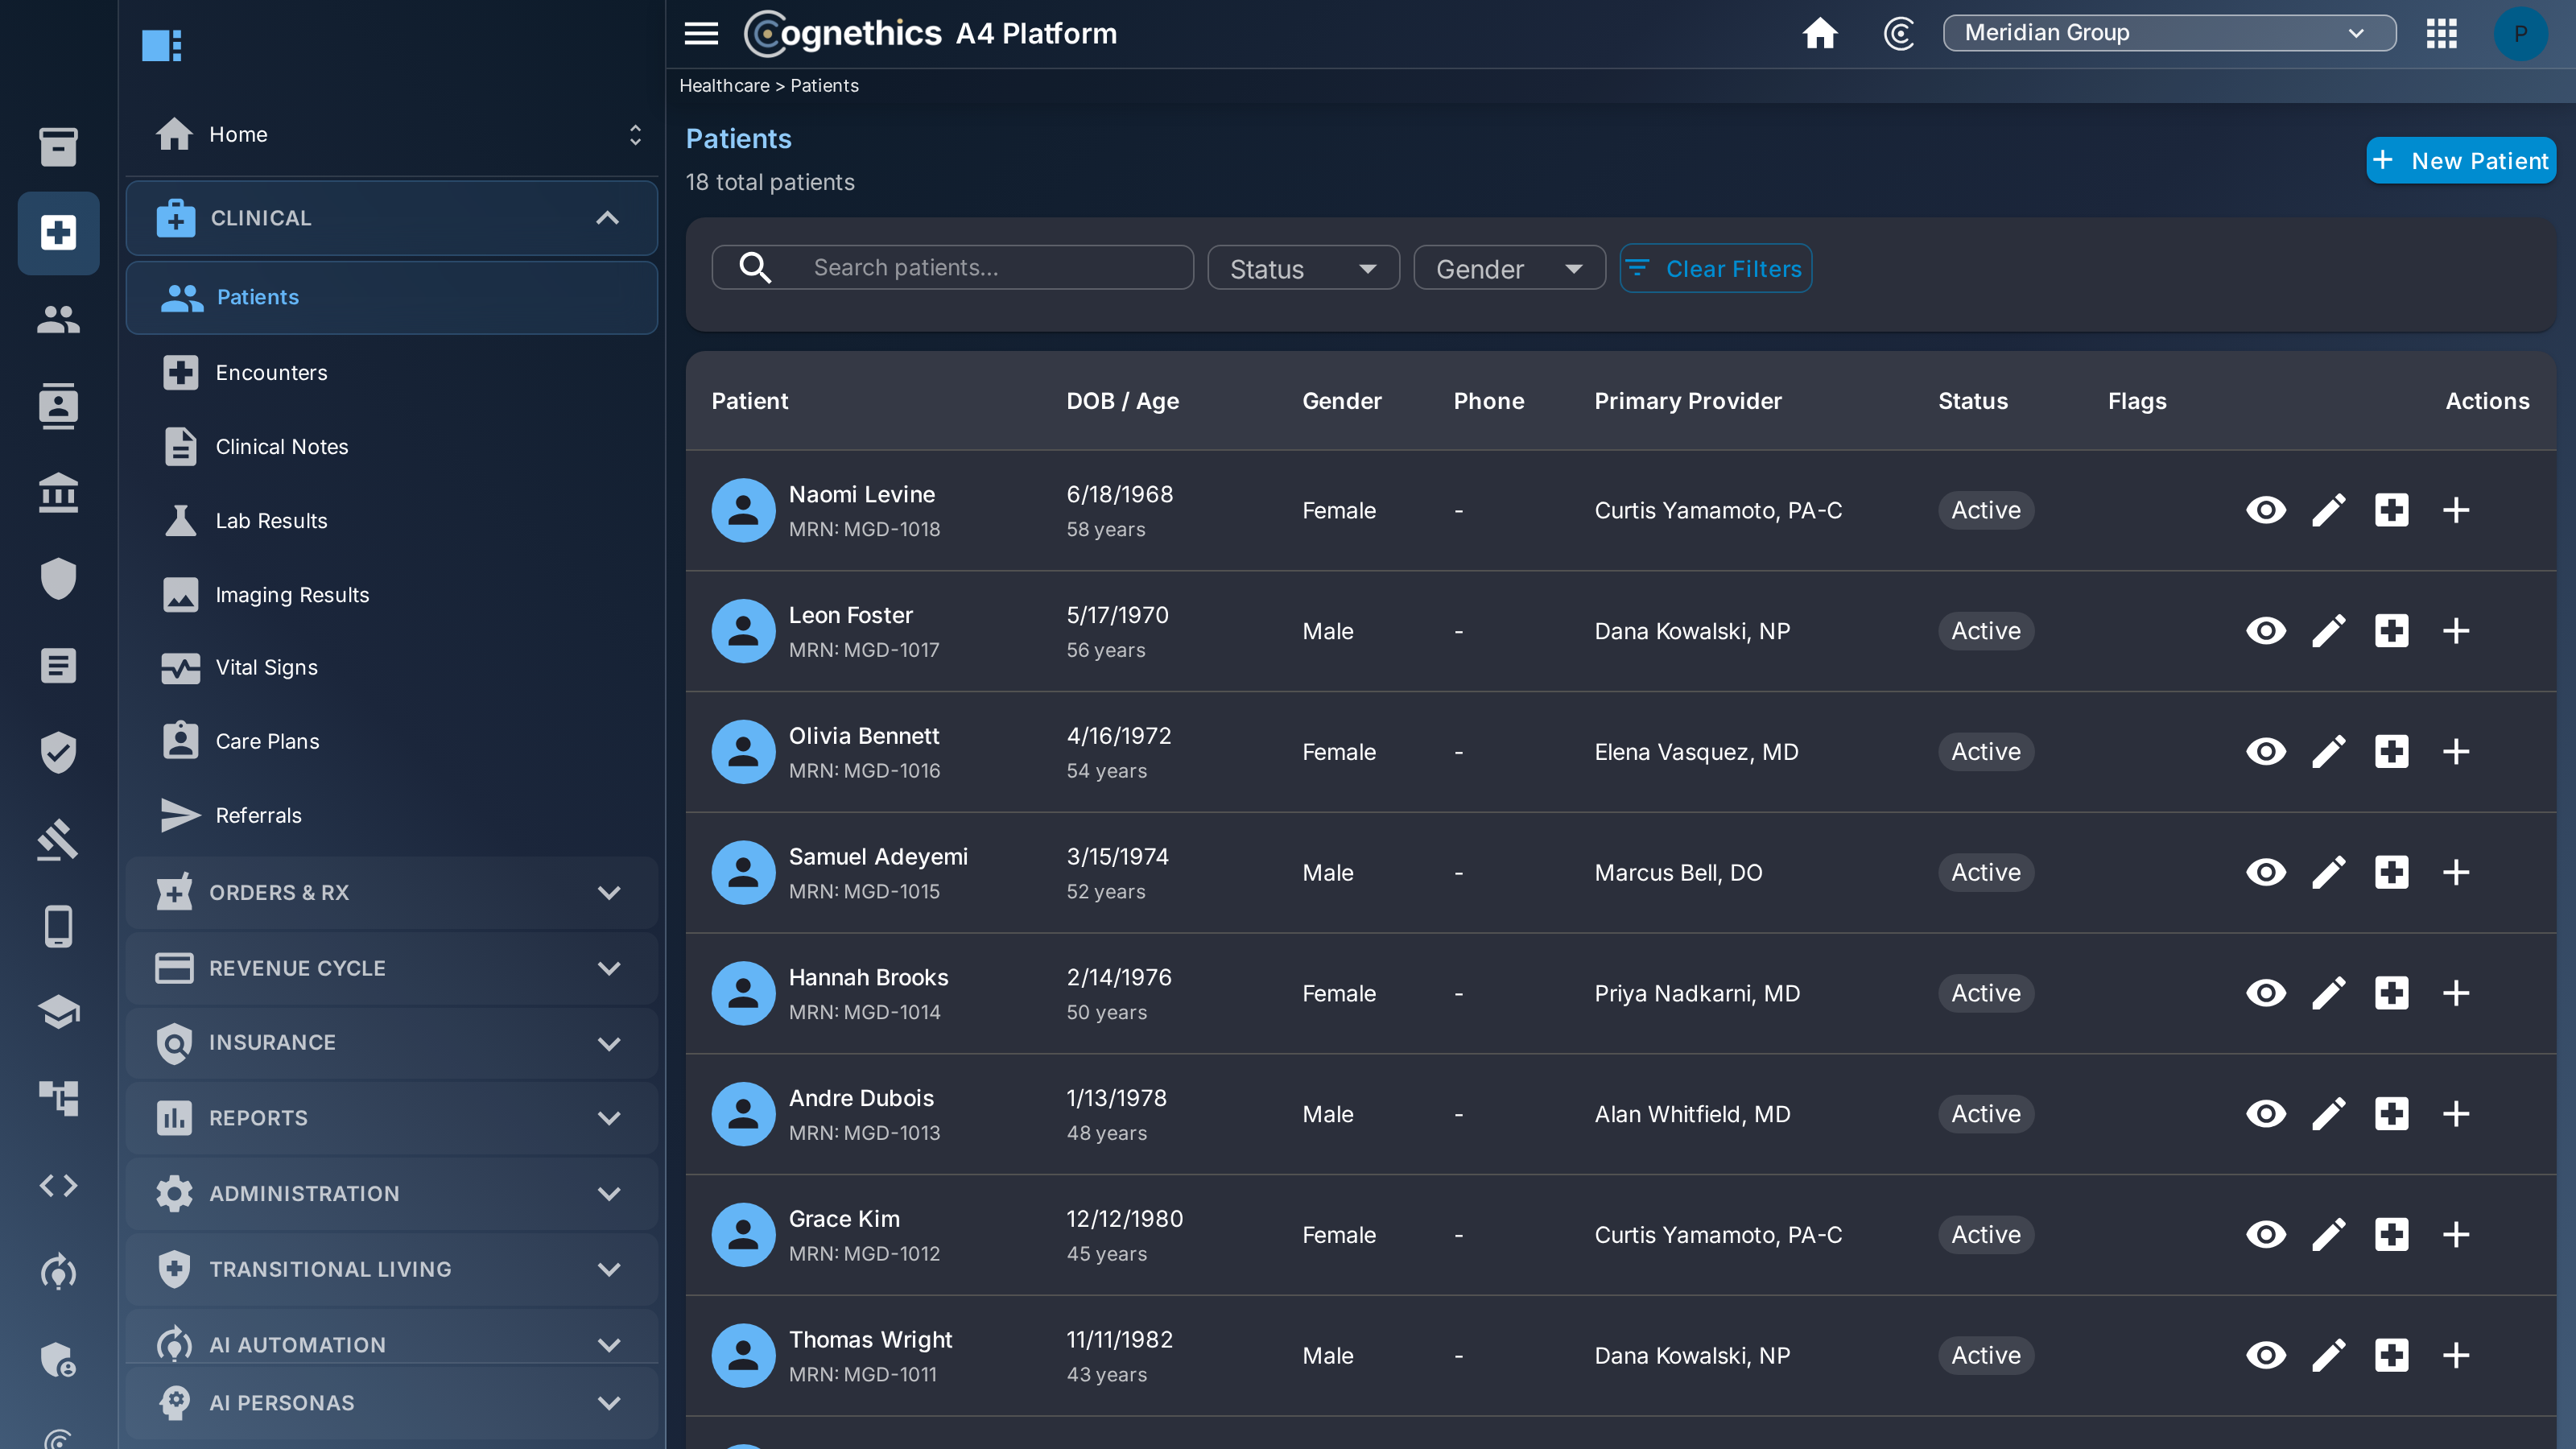2576x1449 pixels.
Task: Select the mobile phone rail icon
Action: point(58,926)
